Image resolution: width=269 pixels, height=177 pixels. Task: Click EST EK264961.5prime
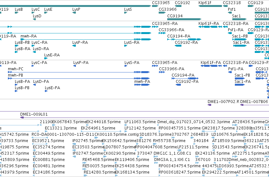pyautogui.click(x=101, y=131)
